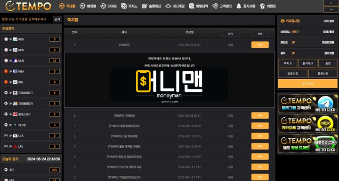
Task: Click the MLB match count 15
Action: pos(55,60)
